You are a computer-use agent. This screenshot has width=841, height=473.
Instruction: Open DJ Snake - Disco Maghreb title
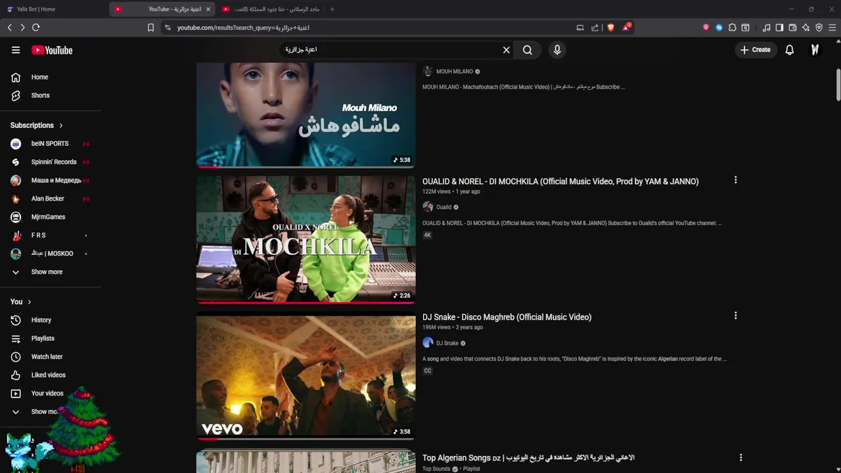[507, 317]
